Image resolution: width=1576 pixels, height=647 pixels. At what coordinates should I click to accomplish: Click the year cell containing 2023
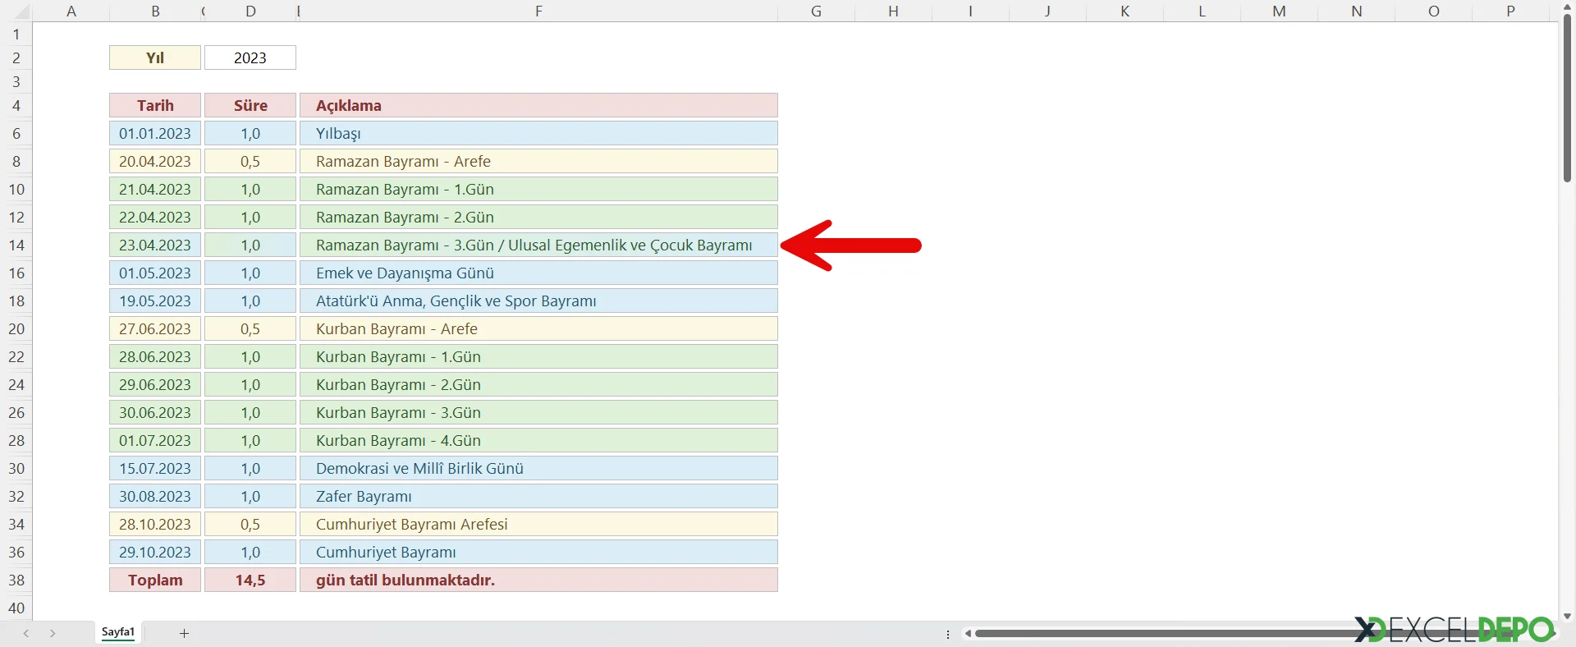pos(250,57)
